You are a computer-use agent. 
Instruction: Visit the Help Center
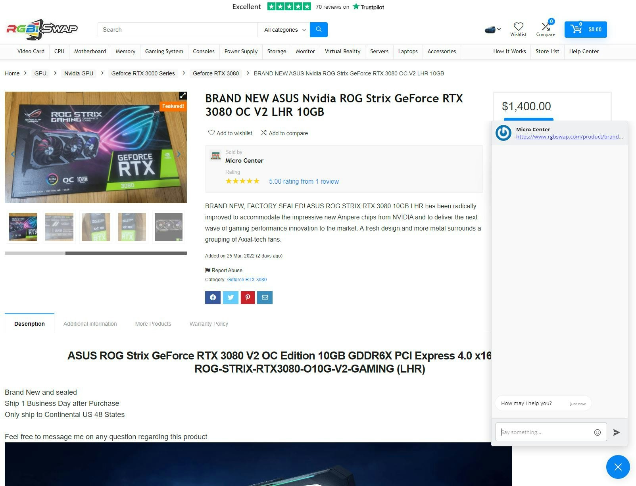click(584, 52)
